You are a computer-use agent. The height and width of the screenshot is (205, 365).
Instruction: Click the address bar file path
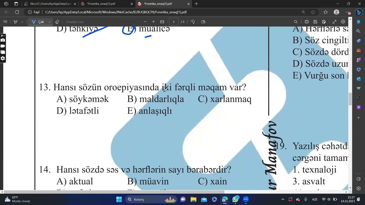116,12
